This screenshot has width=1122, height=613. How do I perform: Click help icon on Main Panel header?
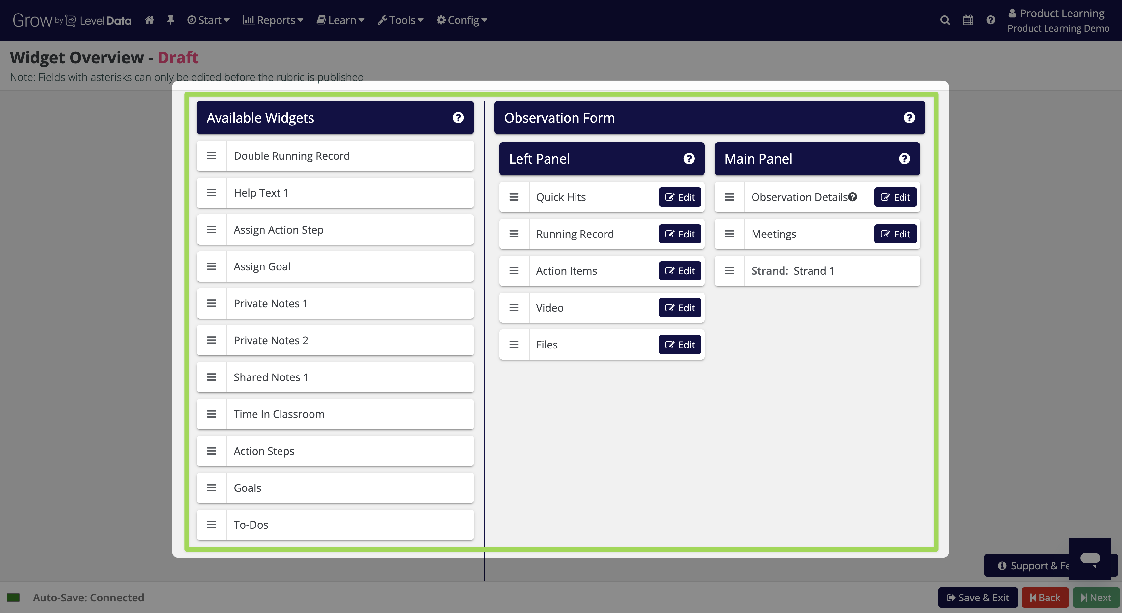click(904, 159)
